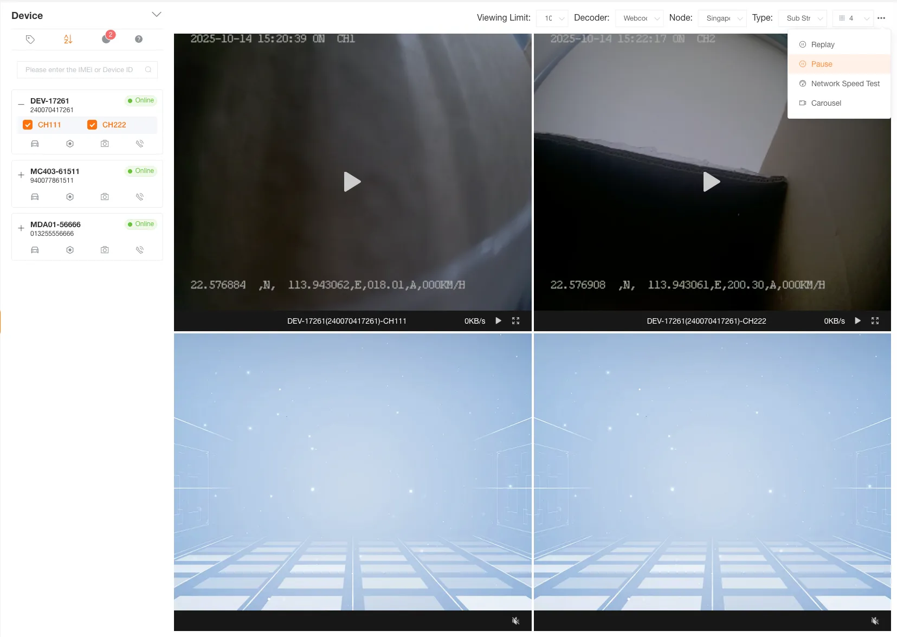Click the A-Z sort icon

67,38
